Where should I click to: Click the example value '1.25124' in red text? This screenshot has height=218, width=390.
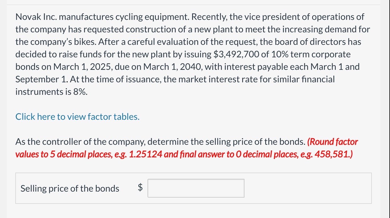coord(146,154)
